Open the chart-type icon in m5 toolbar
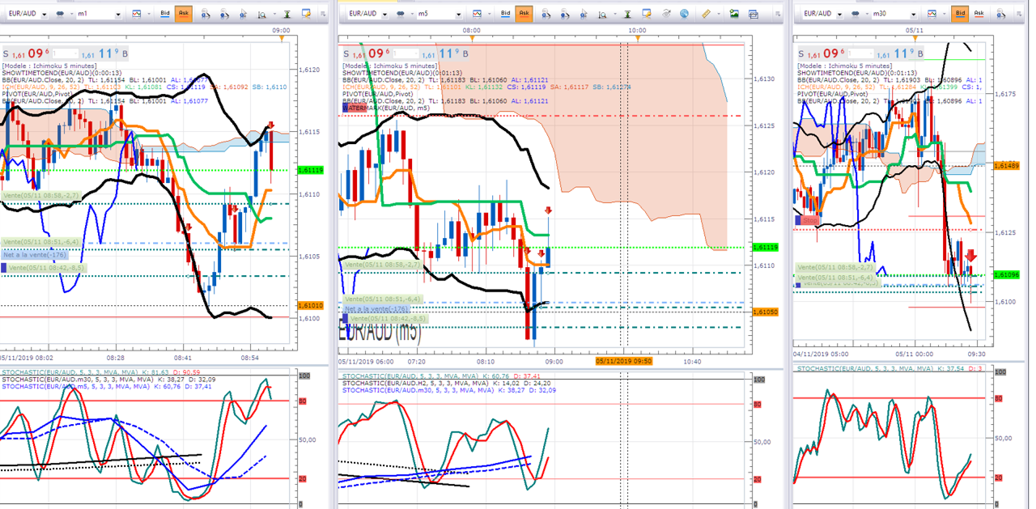 [x=477, y=14]
